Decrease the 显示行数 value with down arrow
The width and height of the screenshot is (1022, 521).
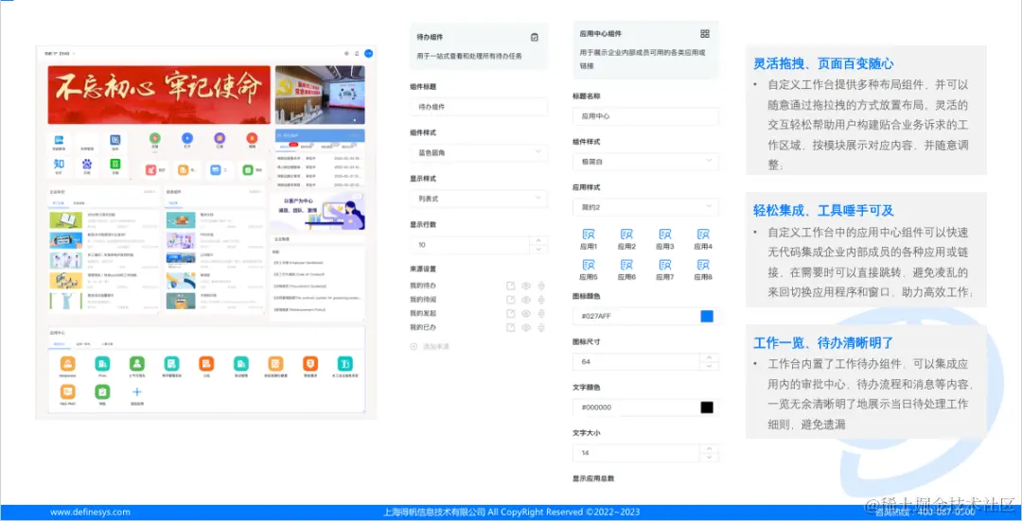point(537,249)
